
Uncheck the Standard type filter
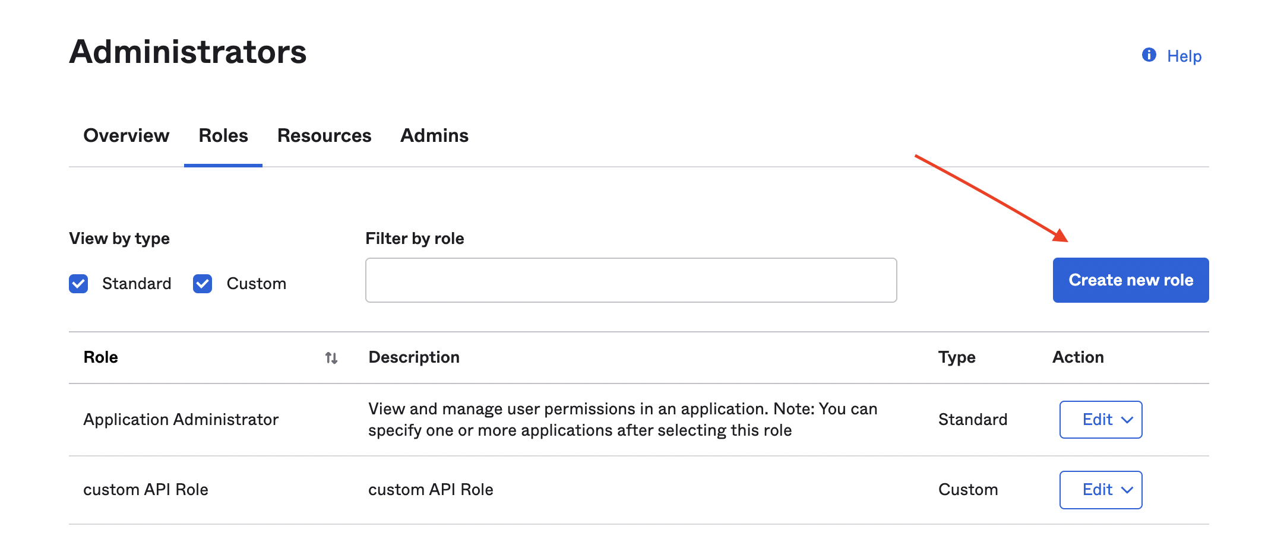pyautogui.click(x=78, y=284)
